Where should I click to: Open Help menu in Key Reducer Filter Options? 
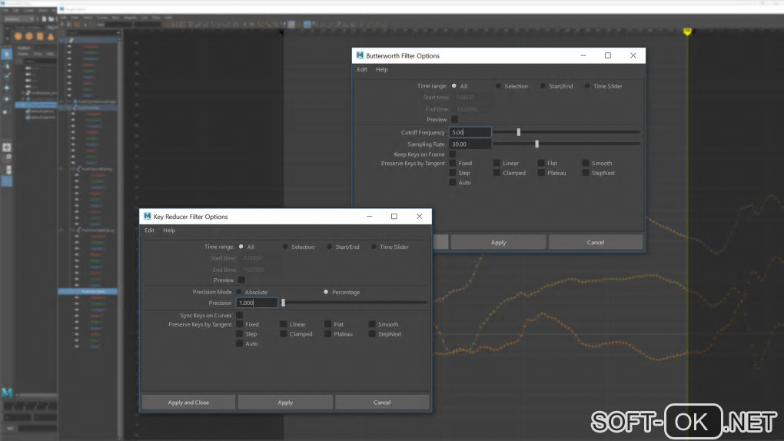click(169, 230)
